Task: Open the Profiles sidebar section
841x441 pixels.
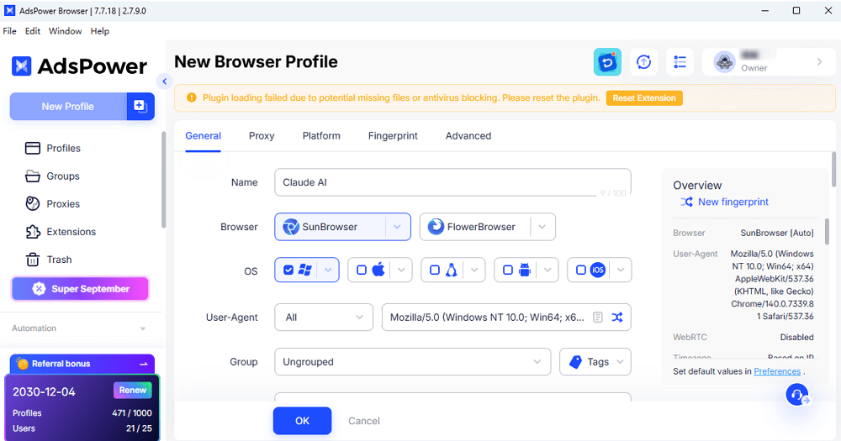Action: 63,148
